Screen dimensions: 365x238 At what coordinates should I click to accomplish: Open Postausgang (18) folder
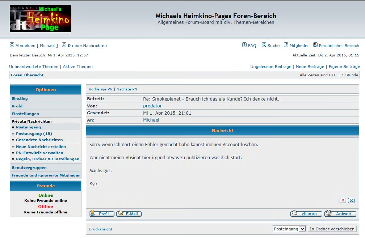[34, 133]
